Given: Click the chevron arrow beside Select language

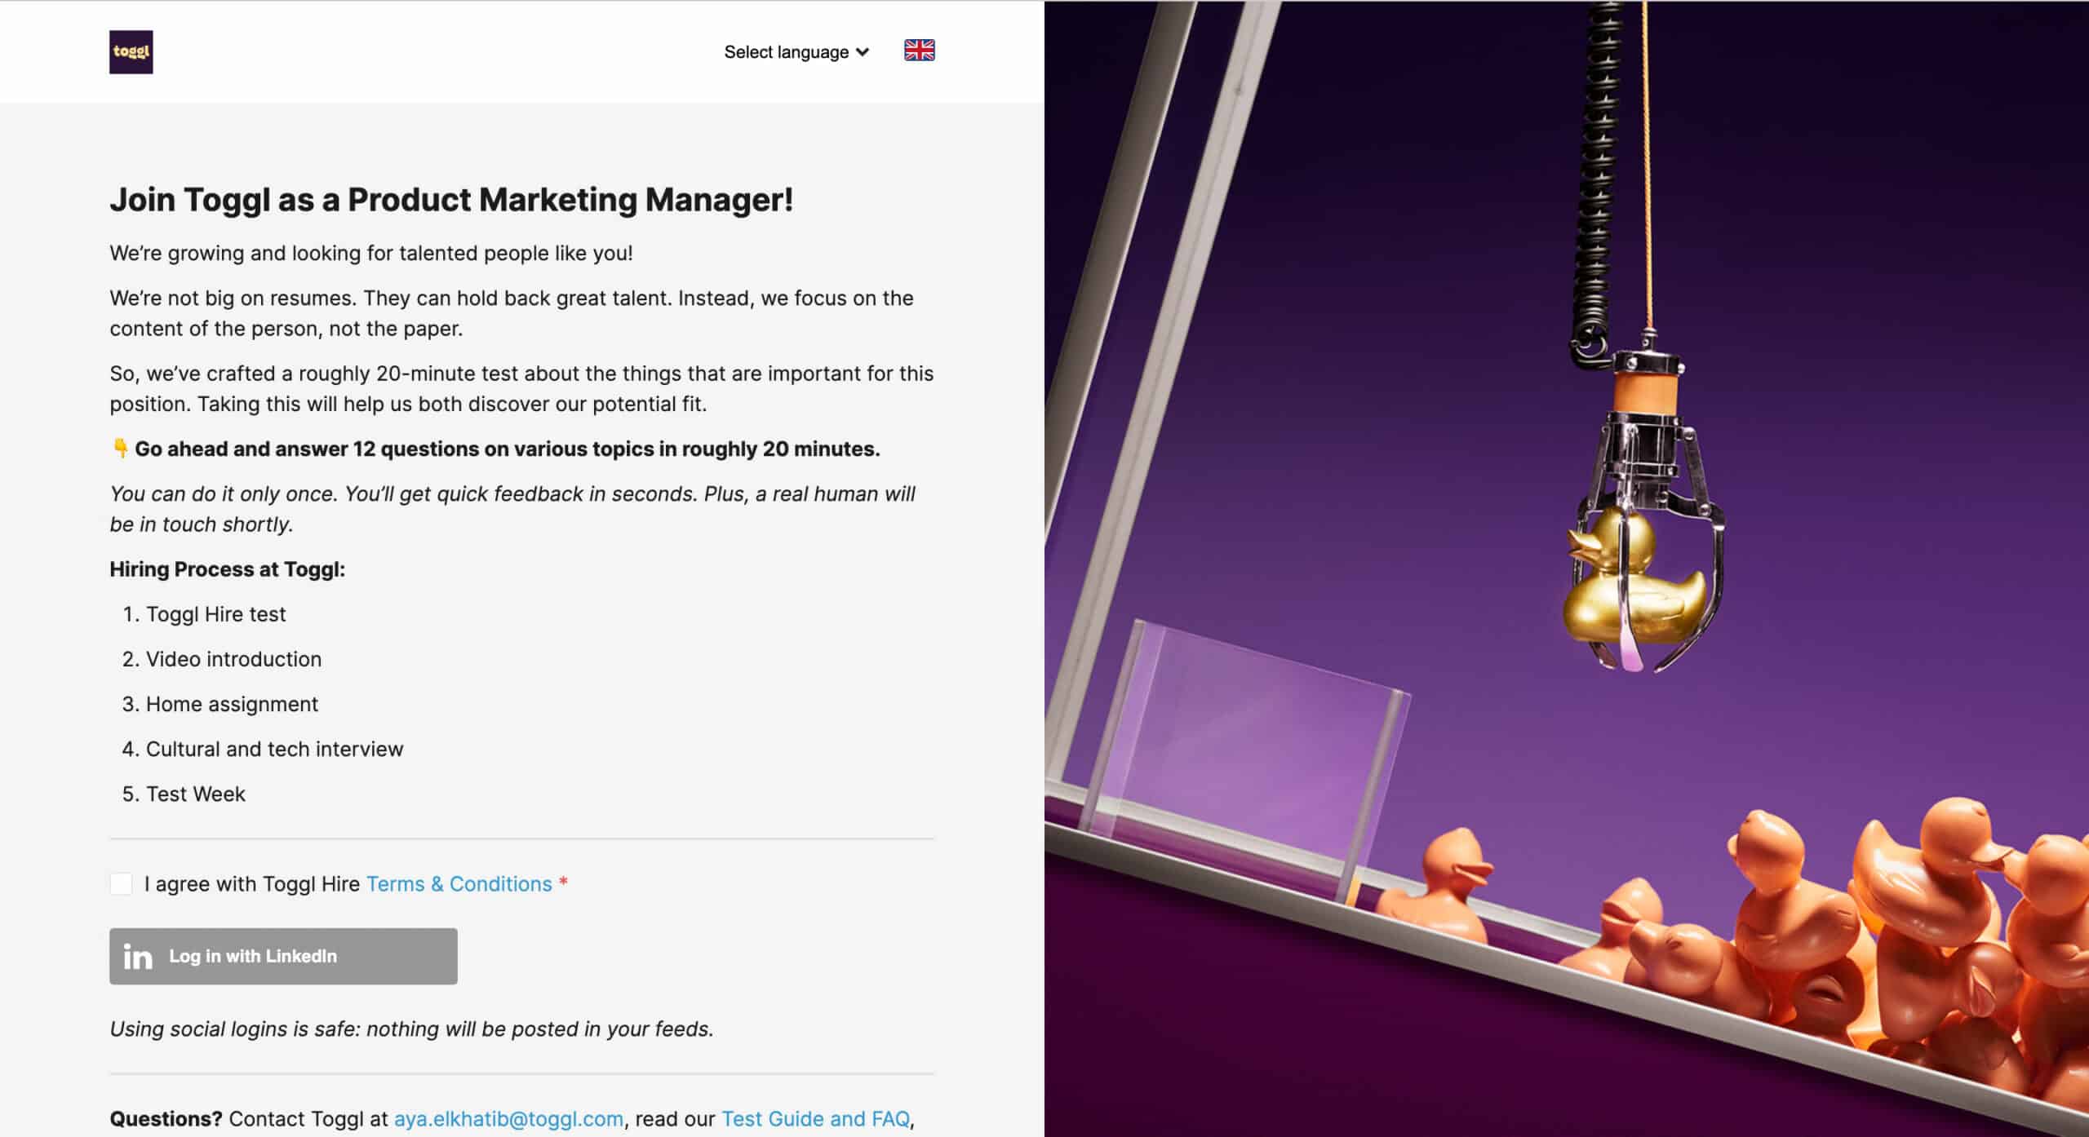Looking at the screenshot, I should pyautogui.click(x=863, y=52).
